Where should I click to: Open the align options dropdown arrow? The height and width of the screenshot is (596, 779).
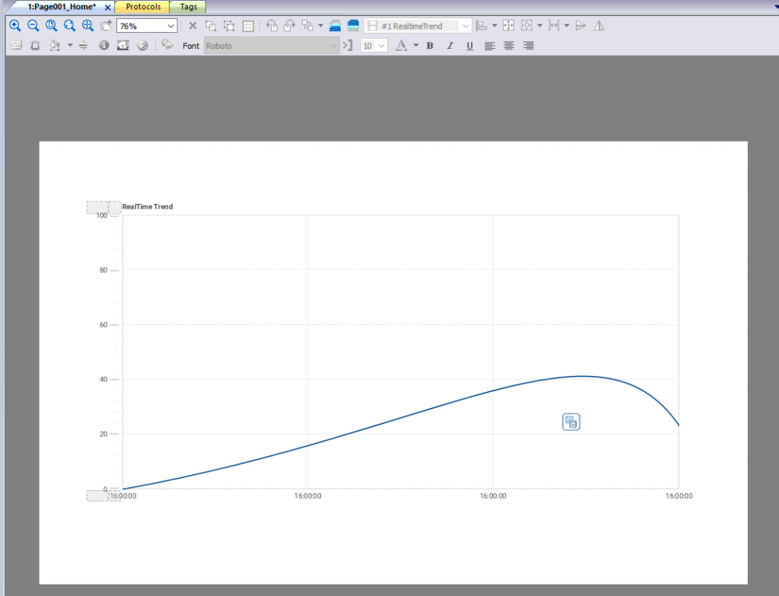[x=494, y=26]
